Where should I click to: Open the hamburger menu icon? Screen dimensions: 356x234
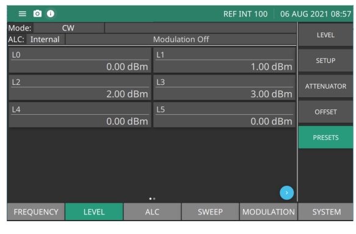pos(22,14)
